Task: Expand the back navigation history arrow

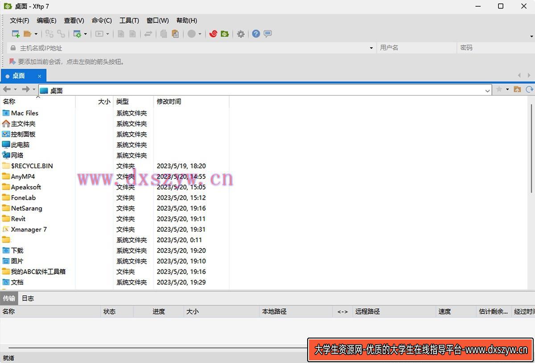Action: (15, 90)
